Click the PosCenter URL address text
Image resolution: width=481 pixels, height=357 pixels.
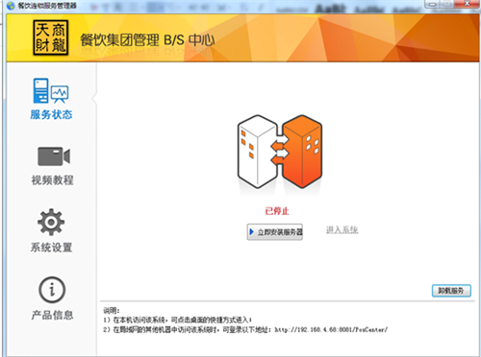click(x=331, y=329)
